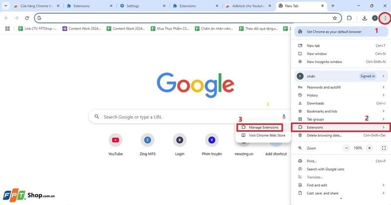Screen dimensions: 391x205
Task: Open the Downloads icon in toolbar
Action: coord(364,18)
